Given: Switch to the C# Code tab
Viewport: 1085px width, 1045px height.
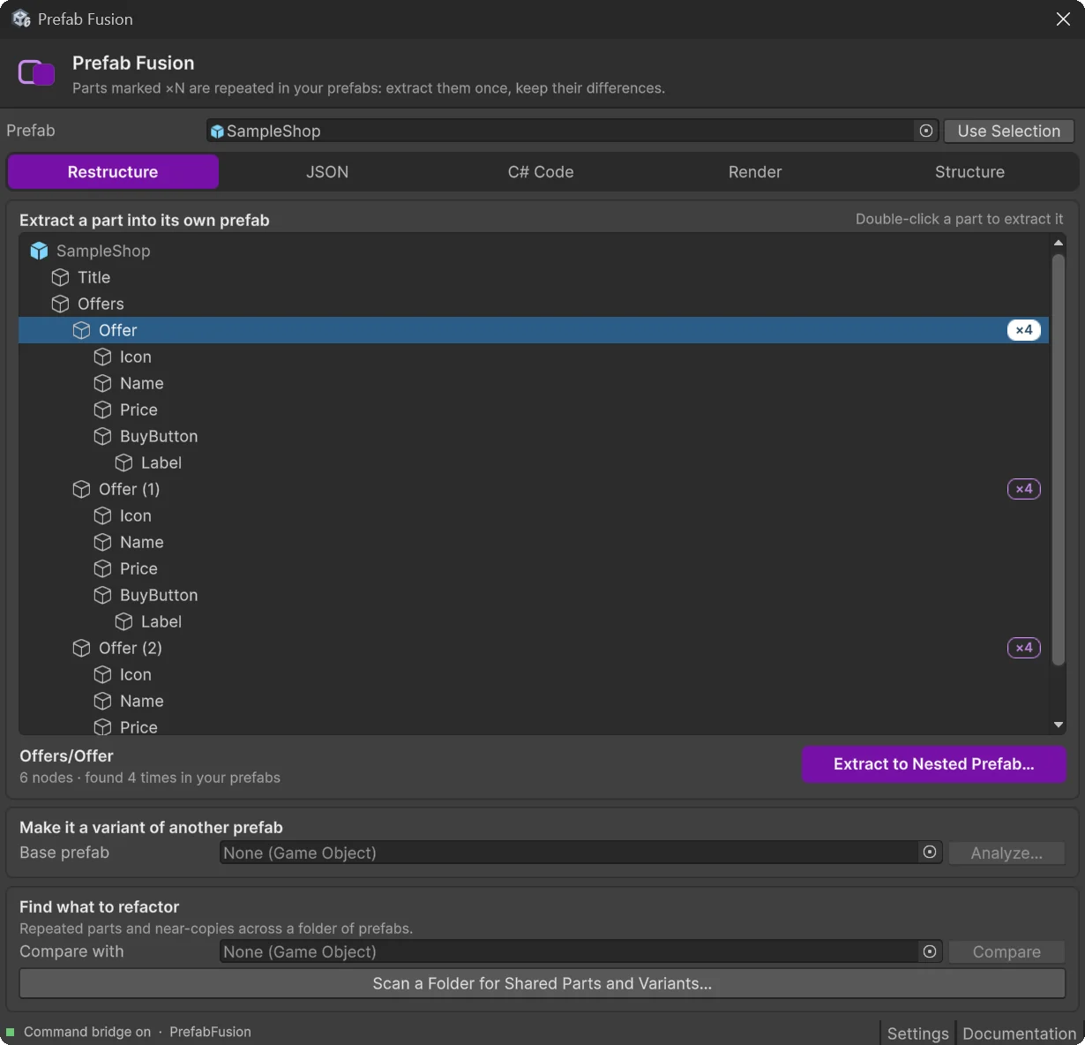Looking at the screenshot, I should pos(541,172).
